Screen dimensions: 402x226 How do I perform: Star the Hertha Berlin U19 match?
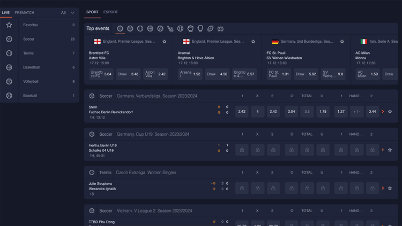pos(390,150)
